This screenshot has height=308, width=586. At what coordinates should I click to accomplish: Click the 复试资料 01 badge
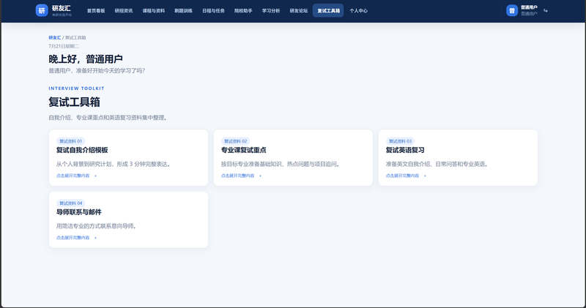pos(70,141)
